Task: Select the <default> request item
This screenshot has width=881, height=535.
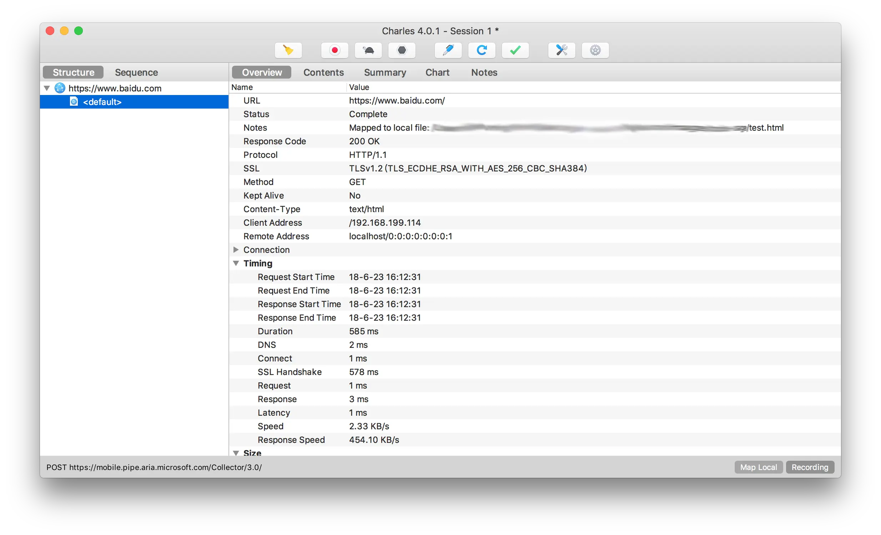Action: click(x=102, y=102)
